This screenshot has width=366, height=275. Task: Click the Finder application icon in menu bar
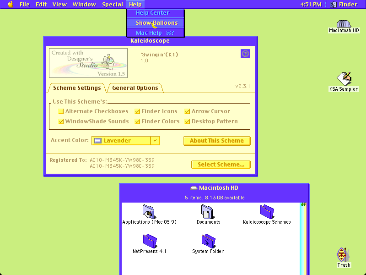333,5
